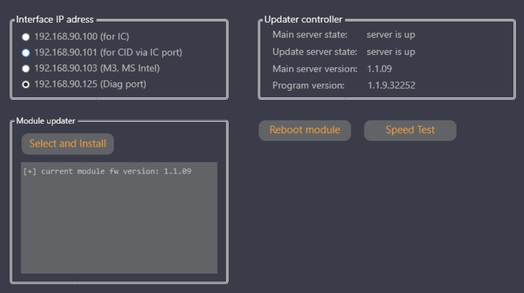Click inside the module updater log area
The height and width of the screenshot is (293, 524).
click(x=119, y=225)
